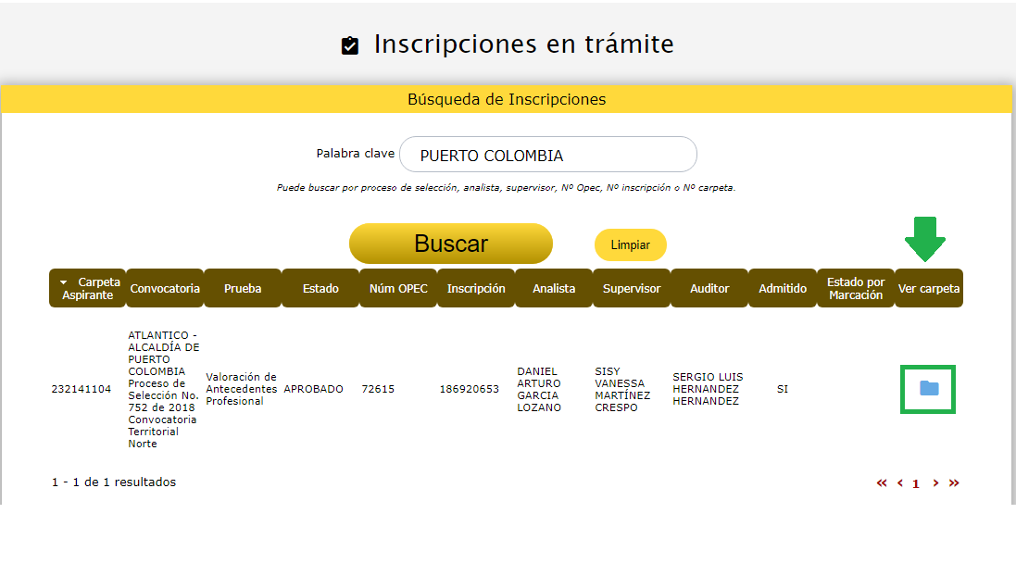This screenshot has height=576, width=1016.
Task: Click the Estado column header
Action: tap(320, 288)
